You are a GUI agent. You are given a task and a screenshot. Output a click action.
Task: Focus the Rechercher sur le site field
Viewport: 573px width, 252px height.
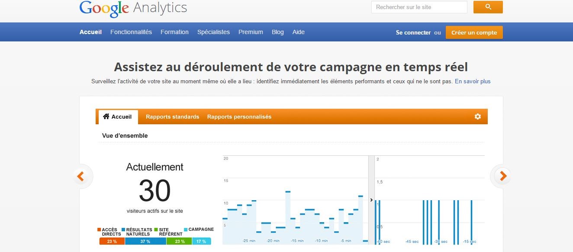(x=419, y=7)
